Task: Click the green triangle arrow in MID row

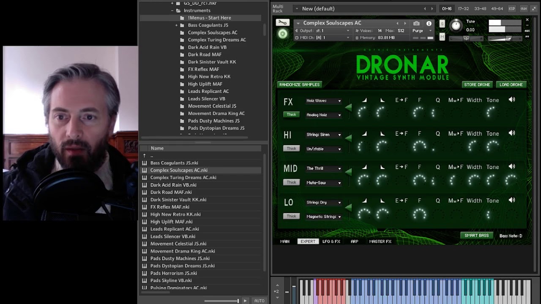Action: click(348, 172)
